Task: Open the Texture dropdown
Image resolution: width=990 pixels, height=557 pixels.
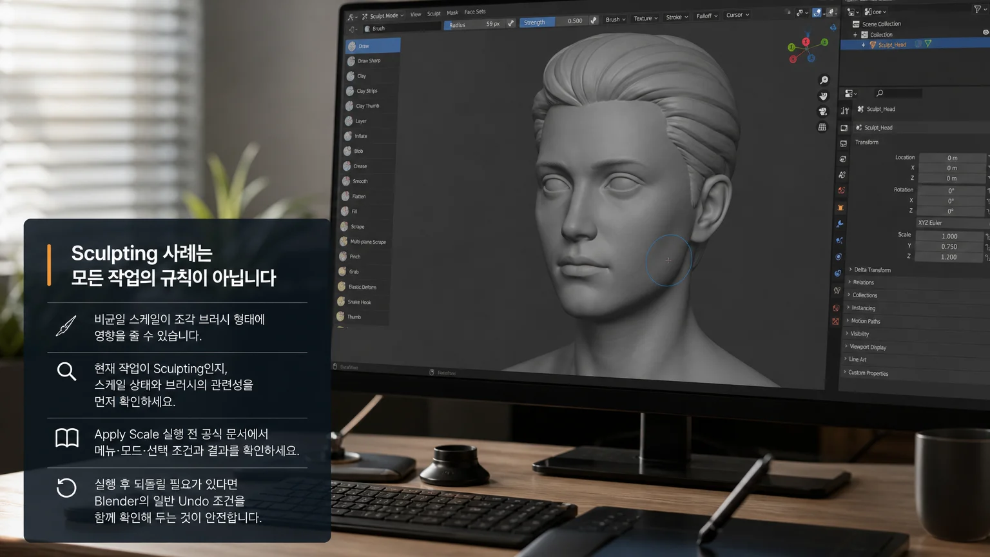Action: point(645,19)
